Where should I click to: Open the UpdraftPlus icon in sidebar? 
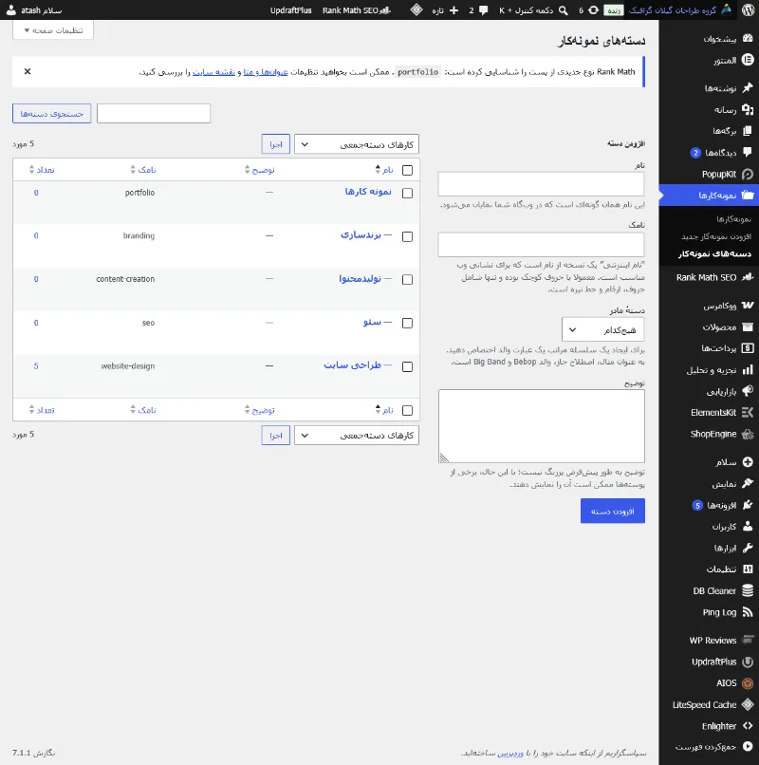tap(748, 662)
